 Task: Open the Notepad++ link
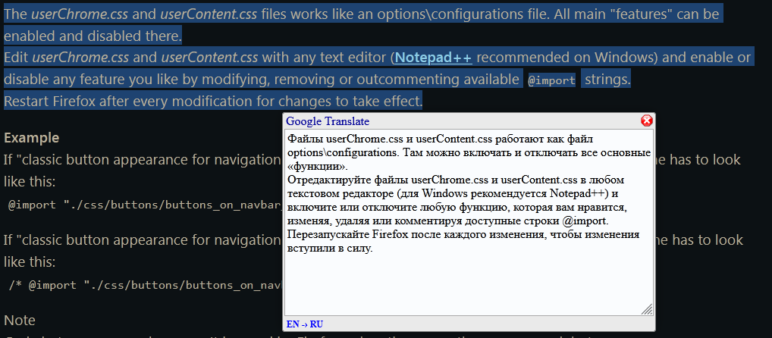tap(434, 58)
